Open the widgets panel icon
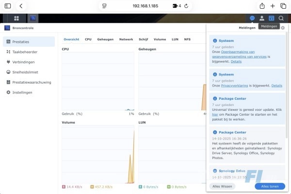Viewport: 291px width, 194px height. [x=271, y=18]
